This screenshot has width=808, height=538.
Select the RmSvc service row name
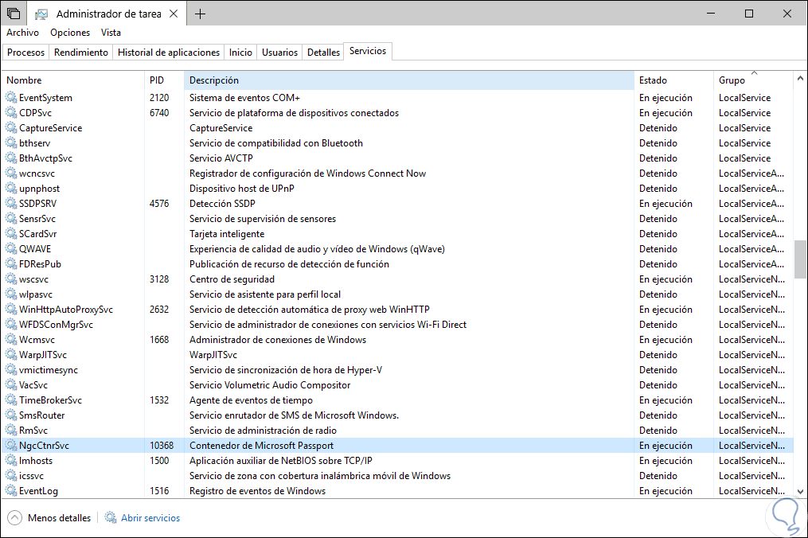(33, 431)
